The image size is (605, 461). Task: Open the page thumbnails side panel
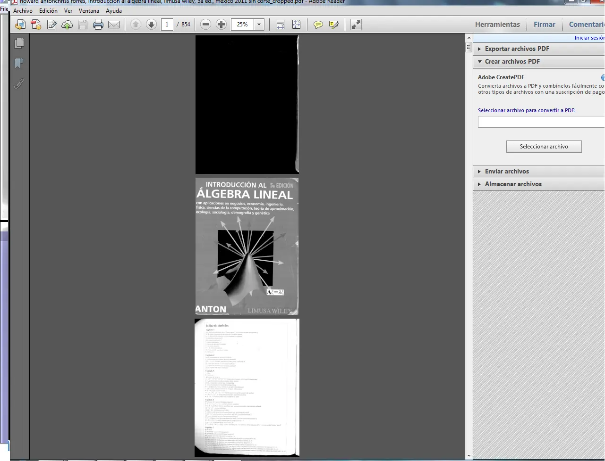[x=19, y=43]
